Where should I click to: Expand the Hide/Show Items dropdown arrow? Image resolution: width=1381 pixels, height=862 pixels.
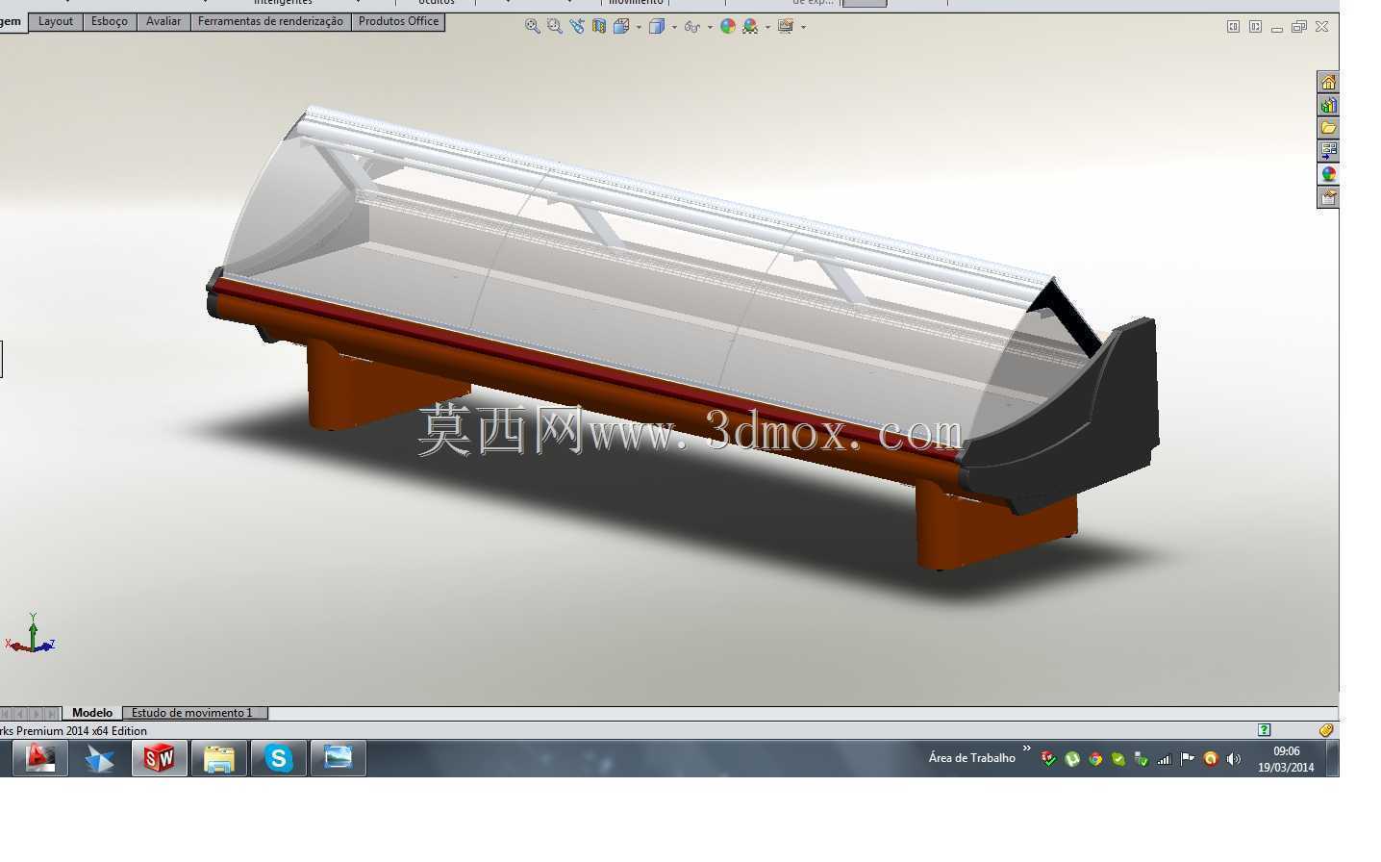point(710,27)
